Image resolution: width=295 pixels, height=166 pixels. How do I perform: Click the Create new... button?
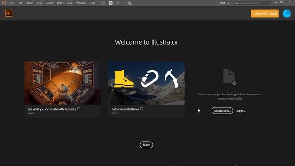point(222,111)
